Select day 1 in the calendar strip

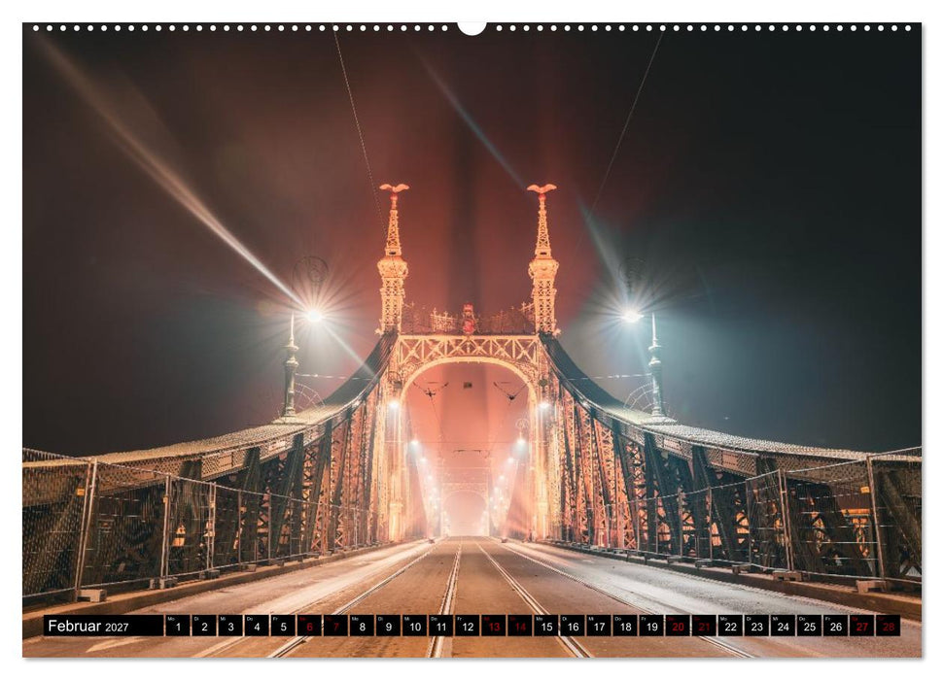(177, 626)
